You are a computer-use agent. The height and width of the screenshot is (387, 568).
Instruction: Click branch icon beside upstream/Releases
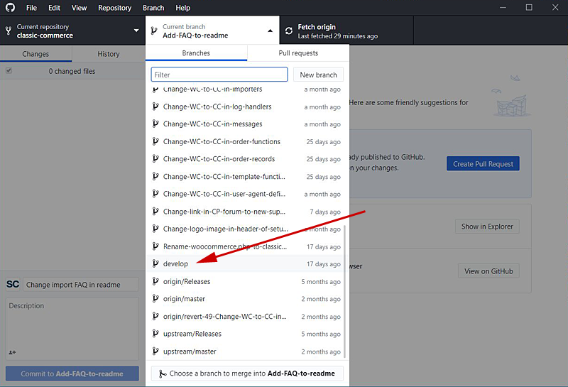pos(155,334)
